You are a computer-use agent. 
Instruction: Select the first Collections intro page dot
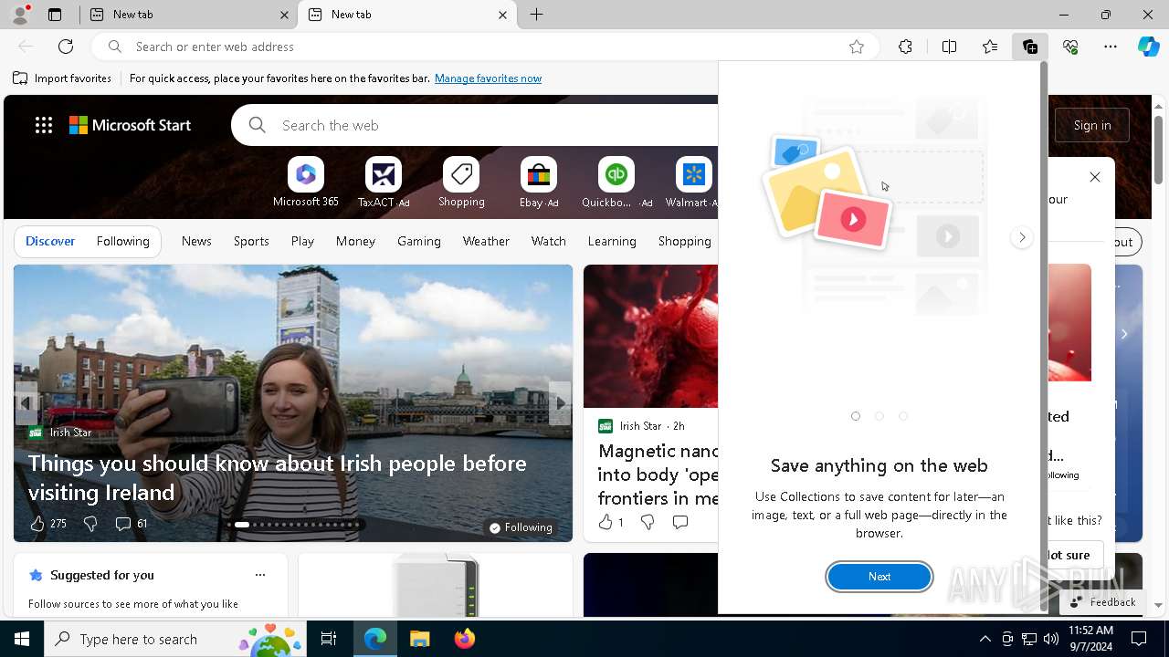tap(856, 416)
